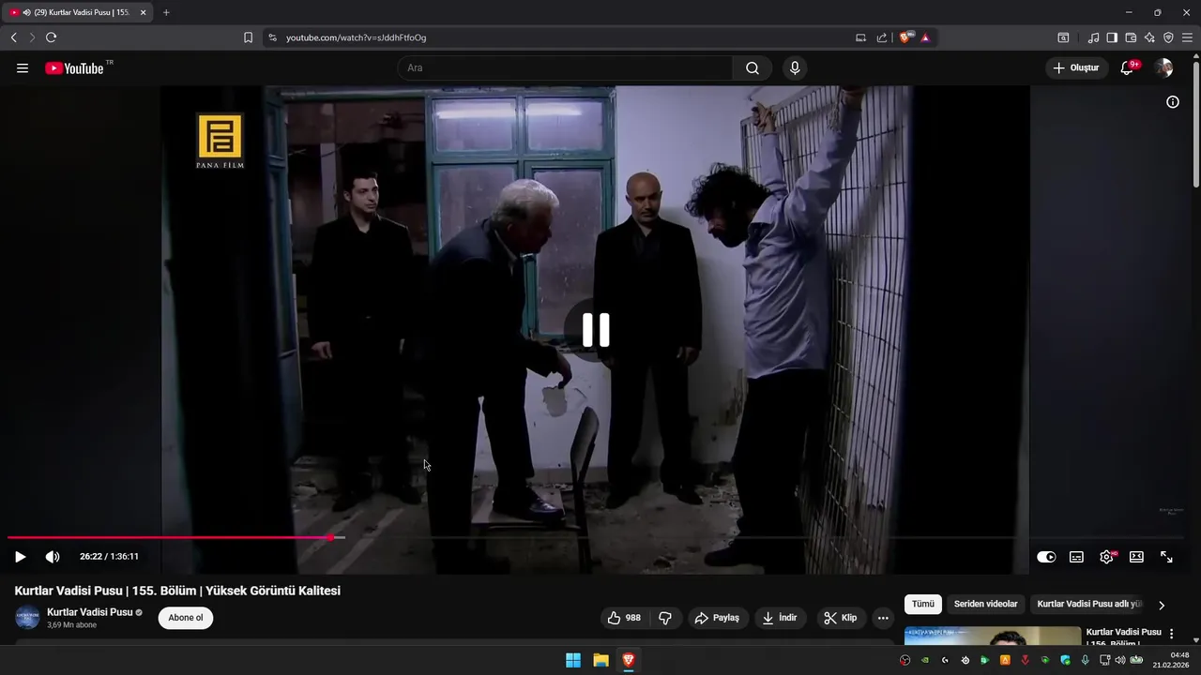Open Brave Wallet icon
The width and height of the screenshot is (1201, 675).
pyautogui.click(x=1131, y=37)
